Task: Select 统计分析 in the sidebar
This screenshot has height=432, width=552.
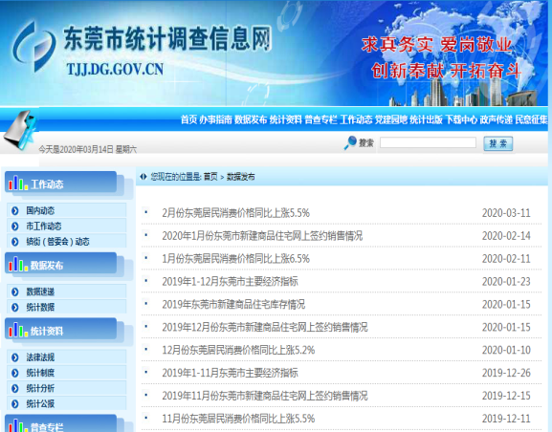Action: pos(40,388)
